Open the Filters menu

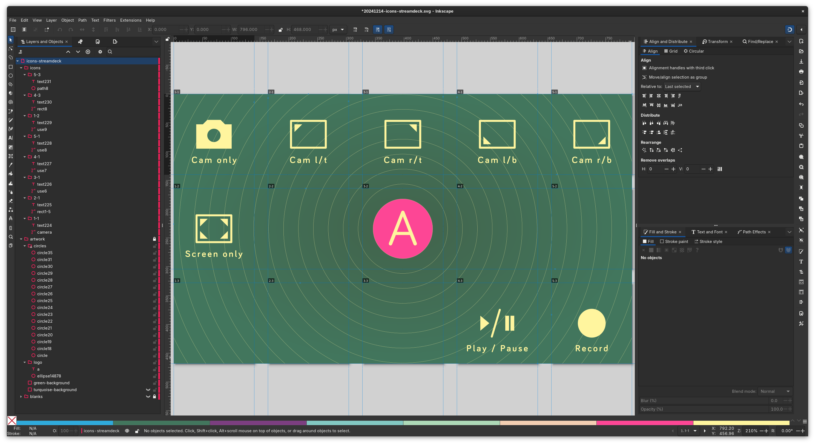(110, 20)
